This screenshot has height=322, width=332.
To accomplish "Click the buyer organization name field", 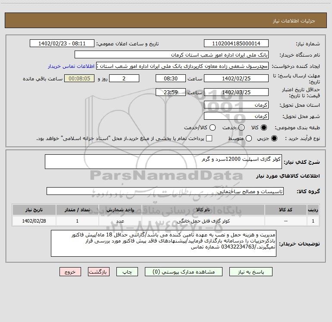I will [x=172, y=55].
